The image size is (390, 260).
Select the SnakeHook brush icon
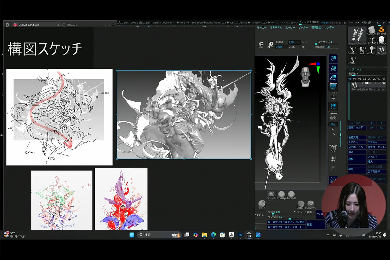tap(272, 195)
